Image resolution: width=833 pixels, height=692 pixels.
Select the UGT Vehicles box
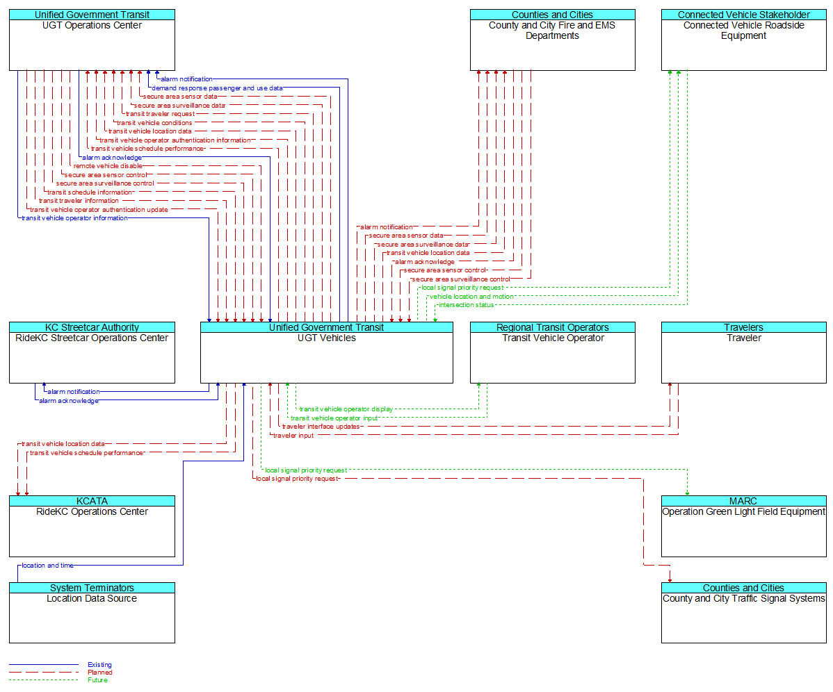(x=327, y=352)
